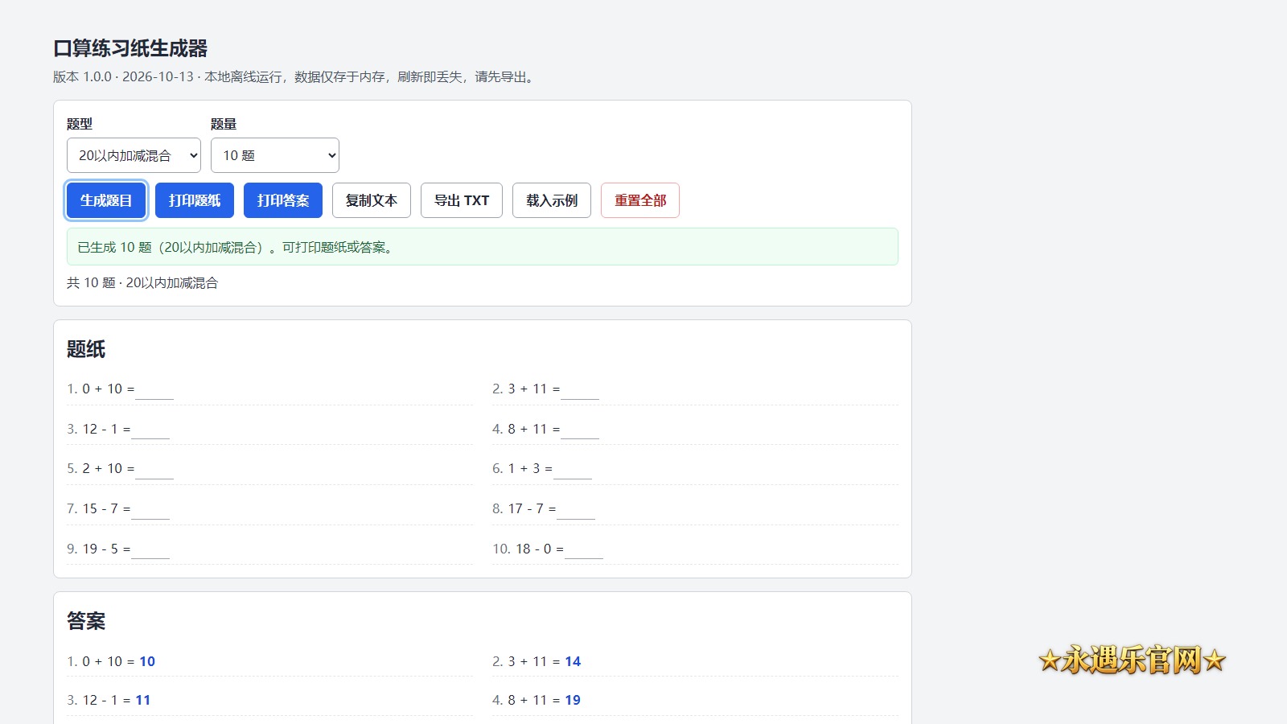Click question 7 '15 - 7 ='

(269, 509)
